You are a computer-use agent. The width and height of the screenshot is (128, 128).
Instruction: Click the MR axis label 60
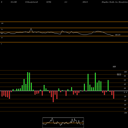pyautogui.click(x=125, y=80)
